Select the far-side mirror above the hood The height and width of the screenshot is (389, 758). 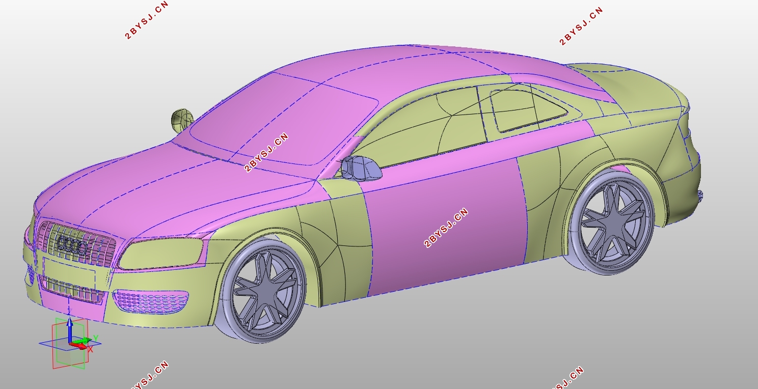182,121
